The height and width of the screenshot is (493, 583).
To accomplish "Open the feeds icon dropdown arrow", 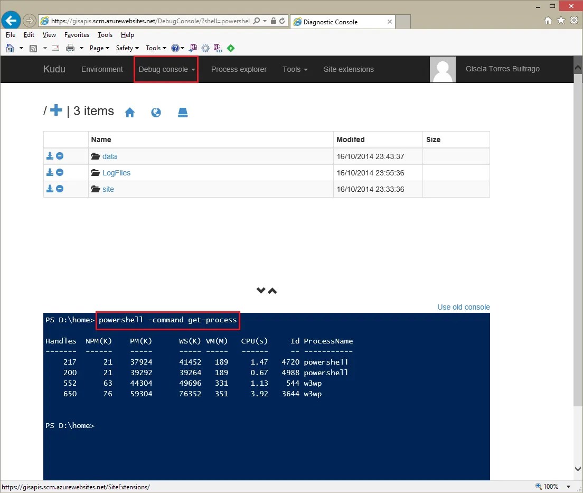I will click(45, 48).
